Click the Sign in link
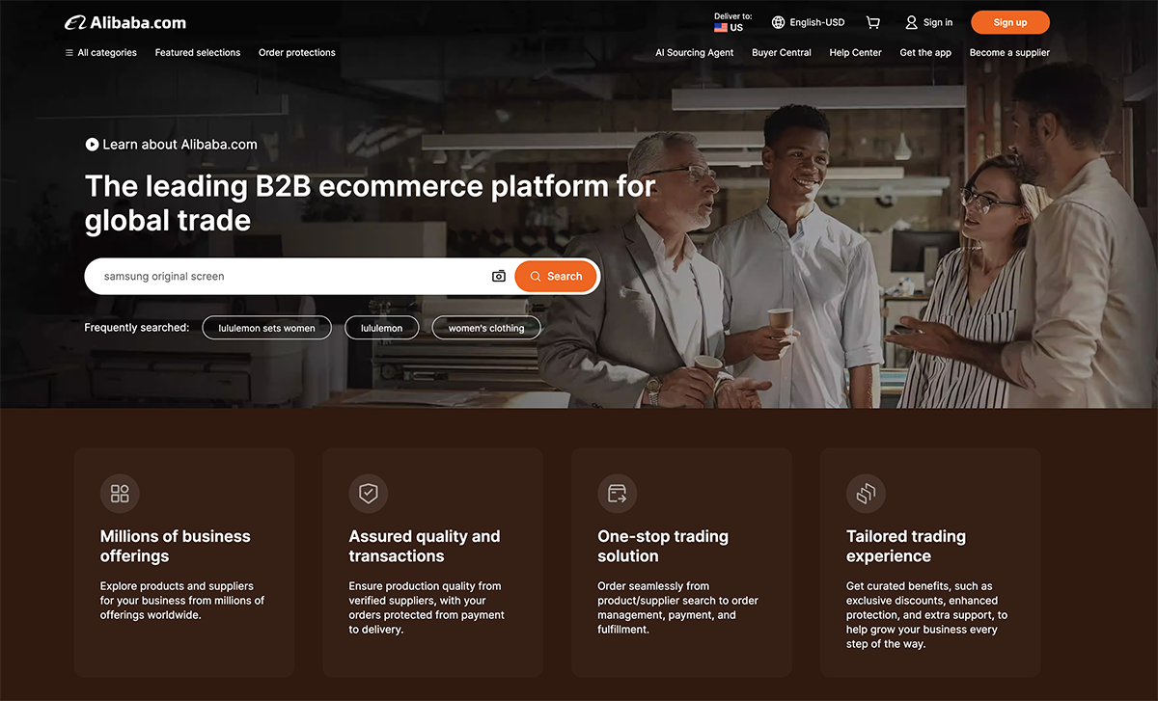The width and height of the screenshot is (1158, 701). [x=938, y=22]
